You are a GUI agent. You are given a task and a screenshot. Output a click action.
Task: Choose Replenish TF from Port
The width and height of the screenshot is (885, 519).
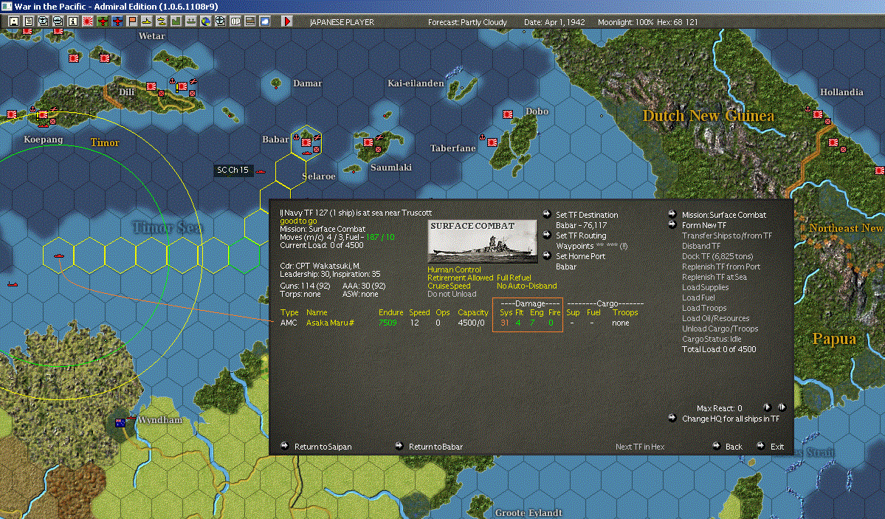pos(720,267)
